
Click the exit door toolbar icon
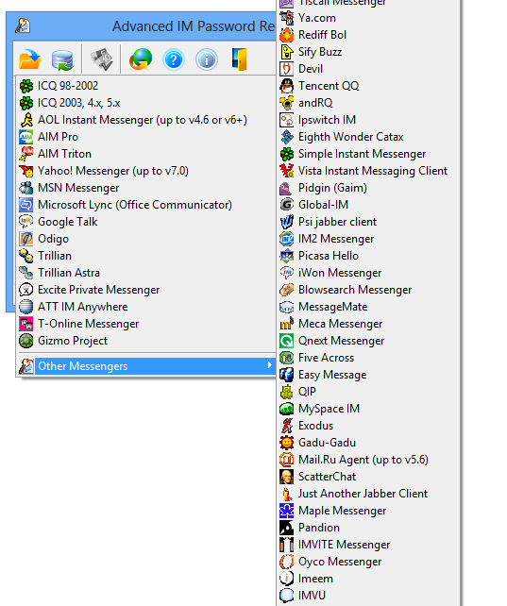240,59
